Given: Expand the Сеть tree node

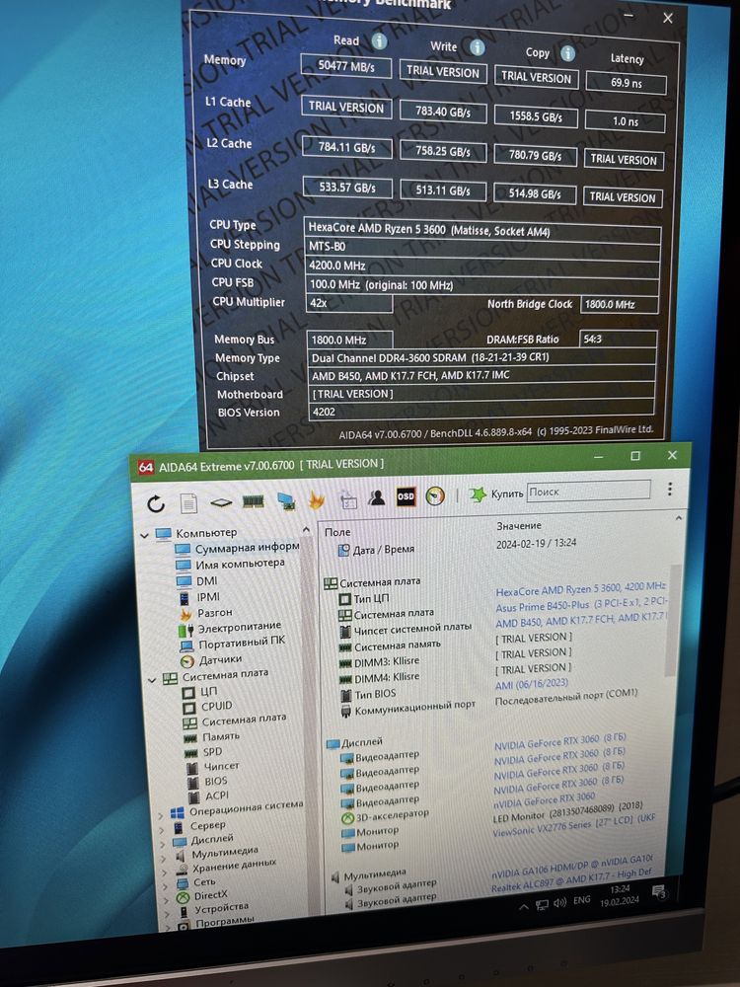Looking at the screenshot, I should (x=165, y=886).
